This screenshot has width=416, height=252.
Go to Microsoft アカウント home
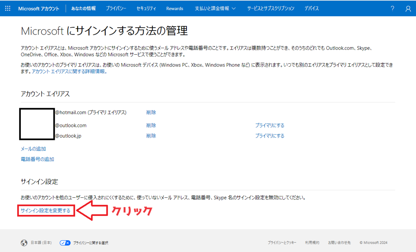pos(39,8)
